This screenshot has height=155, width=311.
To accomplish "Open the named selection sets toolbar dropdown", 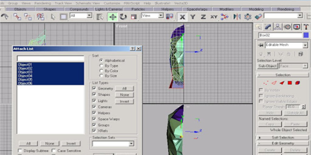I will point(300,16).
